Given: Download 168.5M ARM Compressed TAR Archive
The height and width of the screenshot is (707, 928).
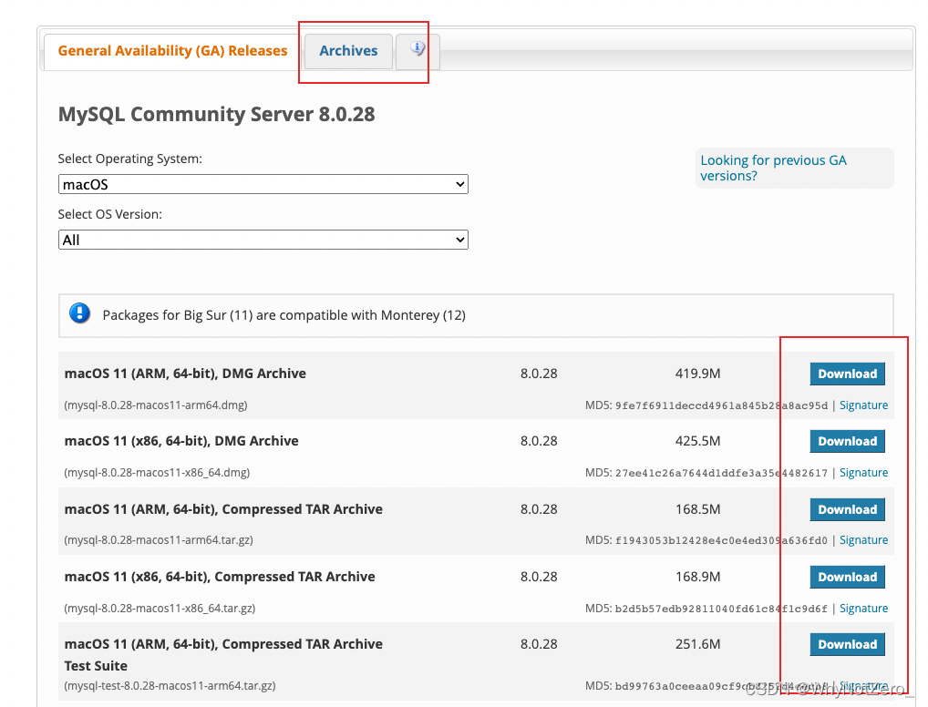Looking at the screenshot, I should coord(847,509).
